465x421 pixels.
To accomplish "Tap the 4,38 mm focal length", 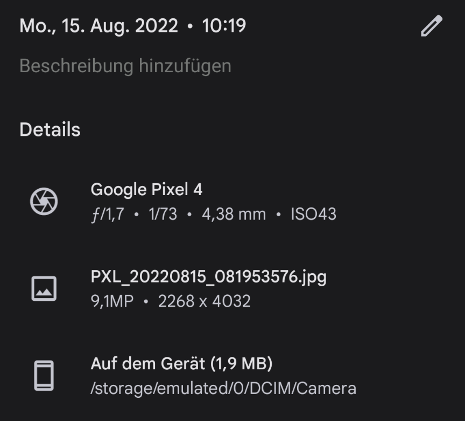I will coord(234,215).
